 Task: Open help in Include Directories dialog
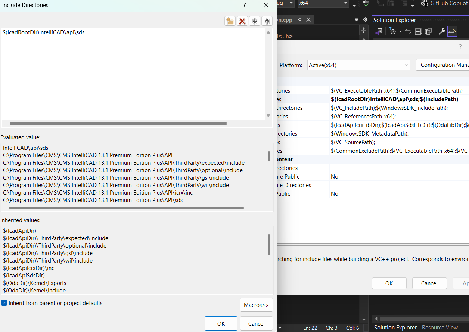(245, 5)
